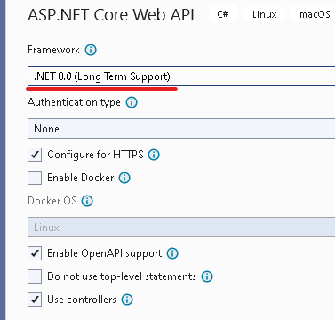Click the Docker OS info icon
Viewport: 335px width, 320px height.
click(87, 201)
